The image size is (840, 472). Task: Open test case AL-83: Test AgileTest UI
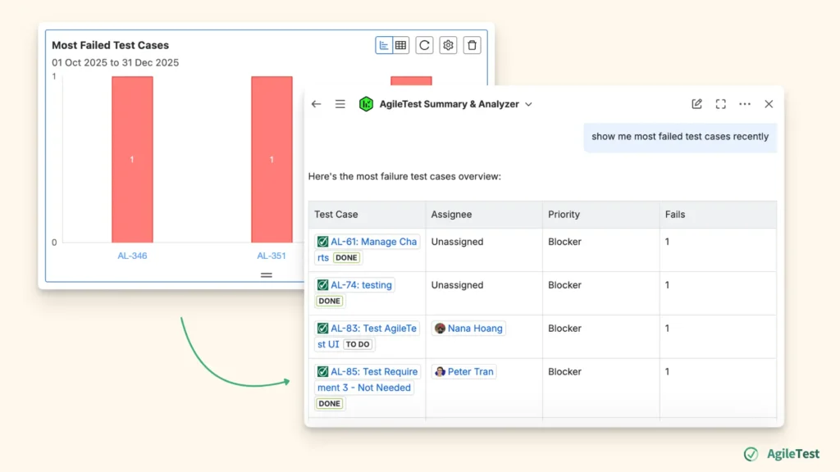[x=373, y=329]
